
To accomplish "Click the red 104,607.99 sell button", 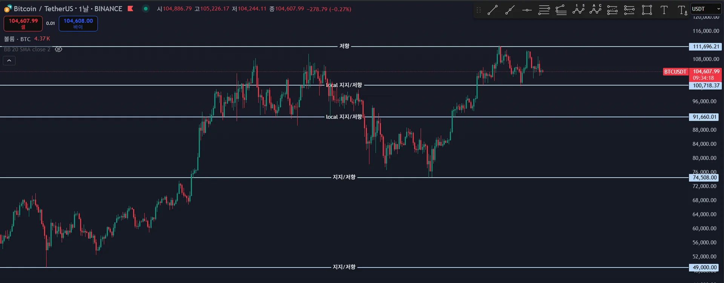I will (x=23, y=23).
